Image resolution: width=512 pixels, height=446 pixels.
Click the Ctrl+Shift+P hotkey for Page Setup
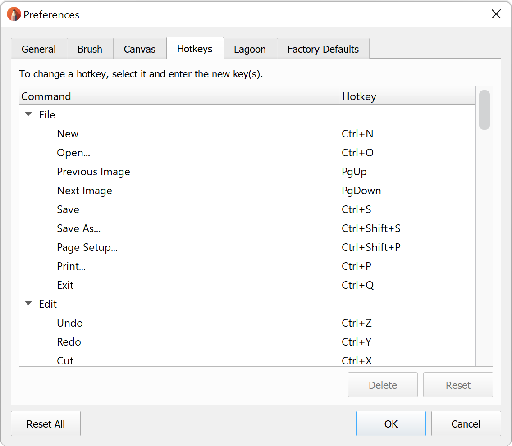click(371, 247)
